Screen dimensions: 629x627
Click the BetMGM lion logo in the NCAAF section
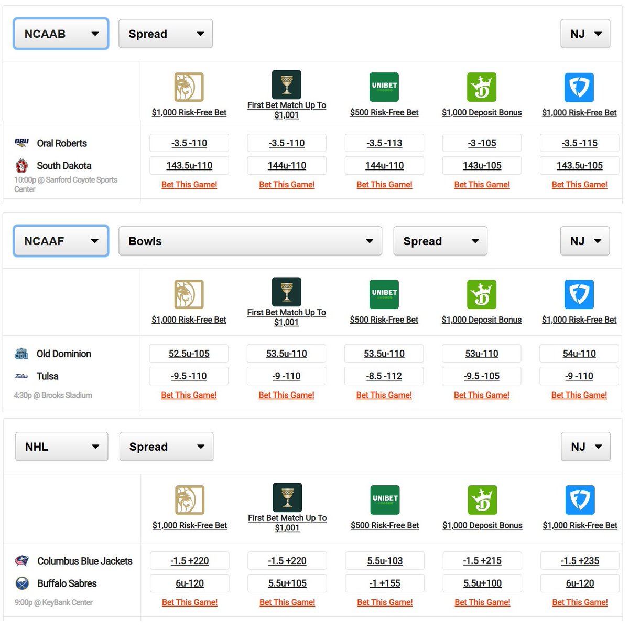(x=189, y=294)
